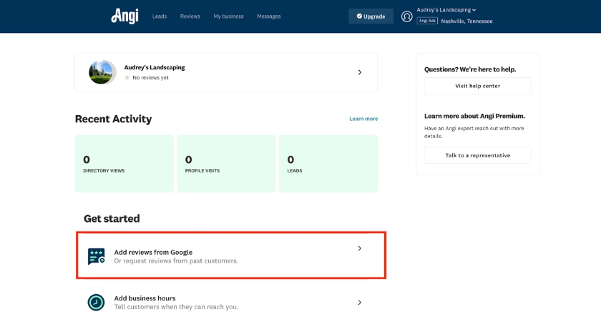Click the 'Get started' heading
601x327 pixels.
tap(112, 218)
